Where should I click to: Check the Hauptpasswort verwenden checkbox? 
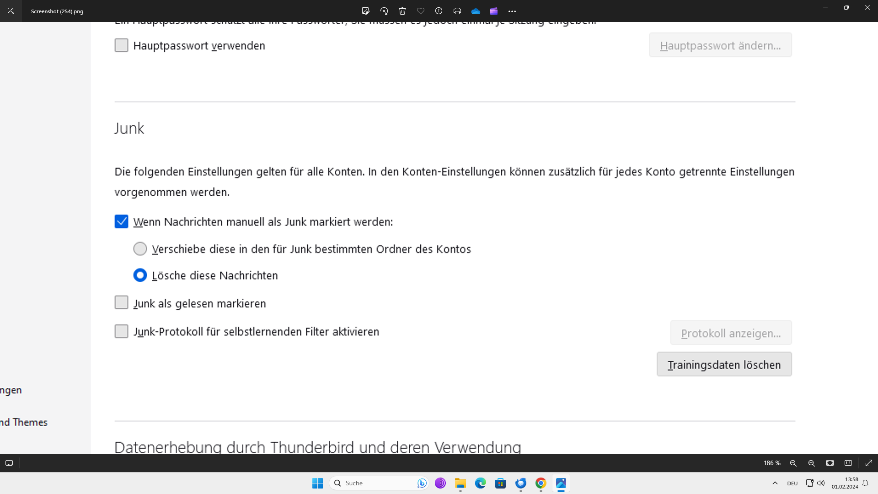(121, 45)
